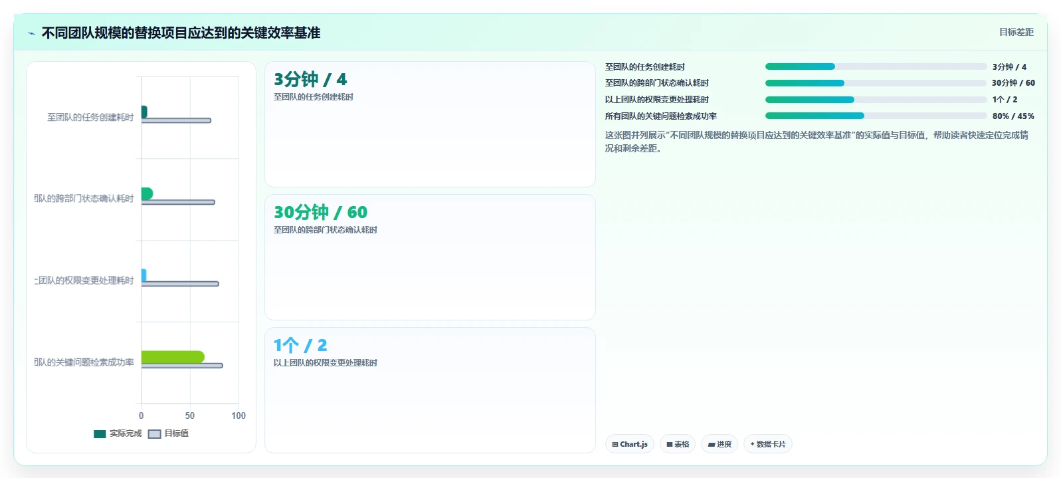Click the blue actual bar for 权限变更处理耗时
Screen dimensions: 1061x478
pos(144,275)
